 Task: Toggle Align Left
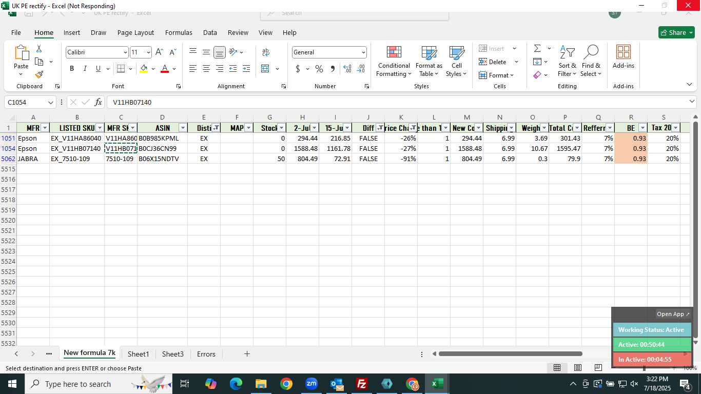click(193, 69)
